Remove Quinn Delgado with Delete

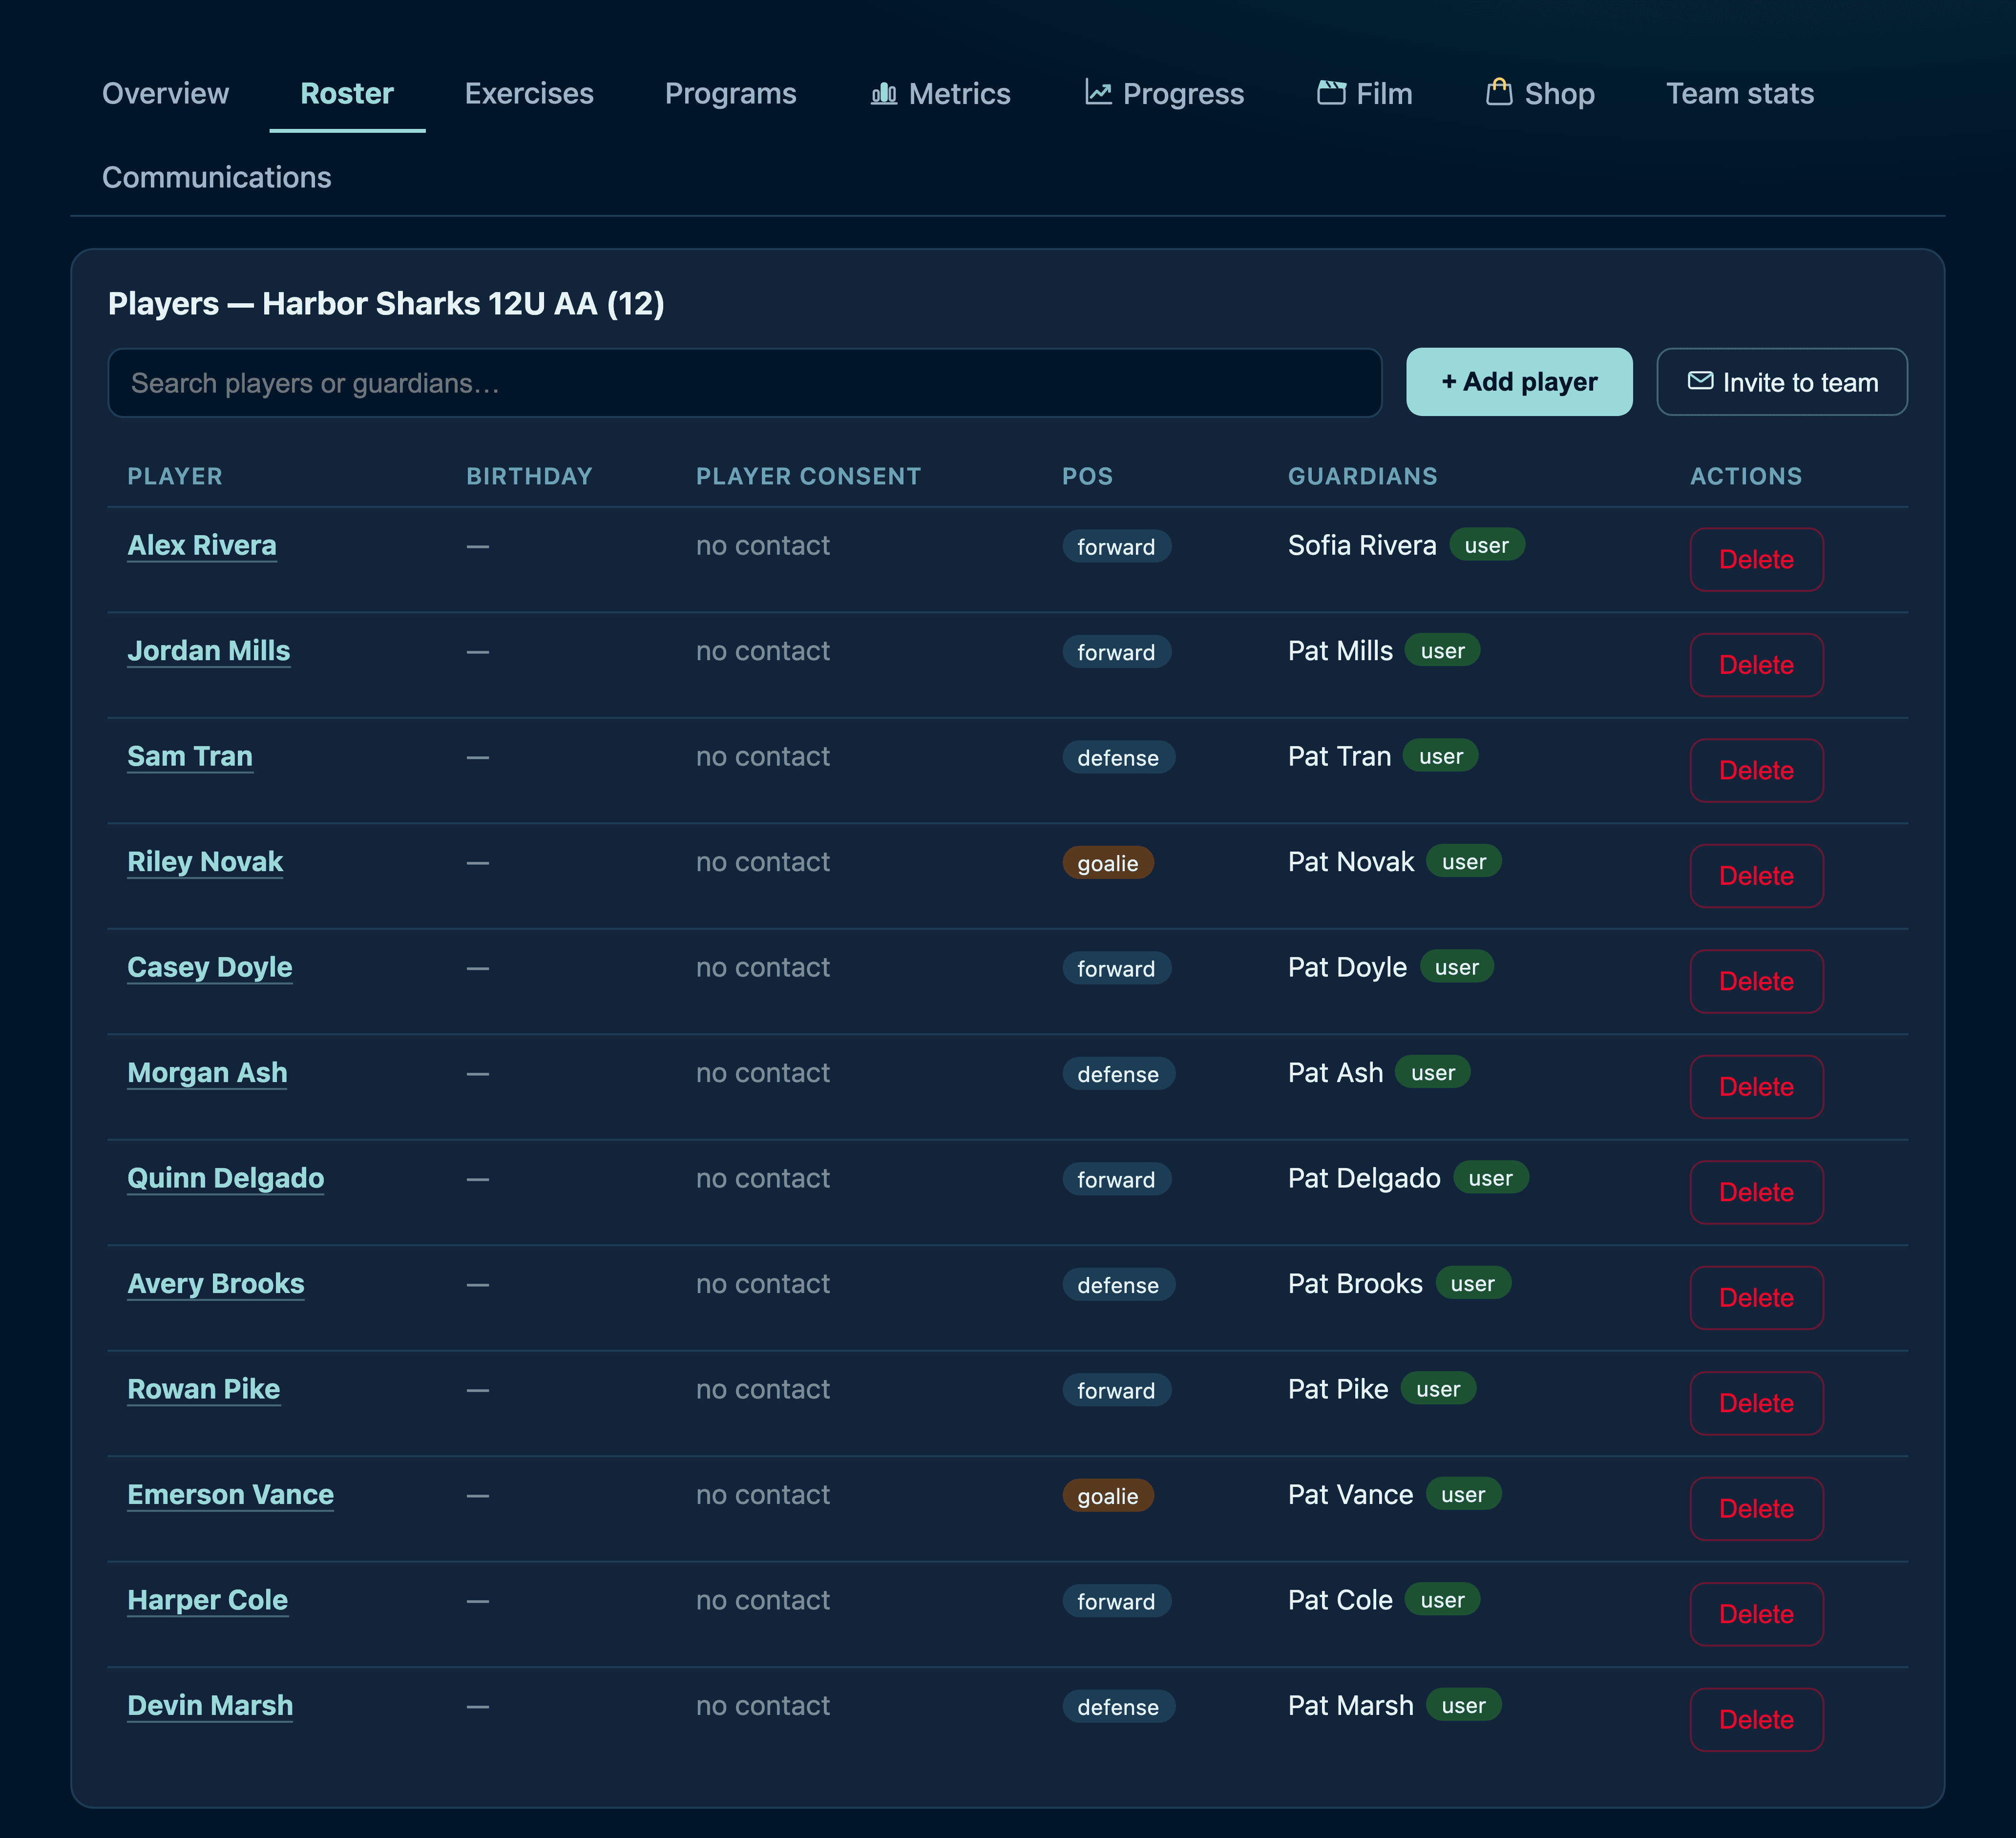click(1756, 1192)
